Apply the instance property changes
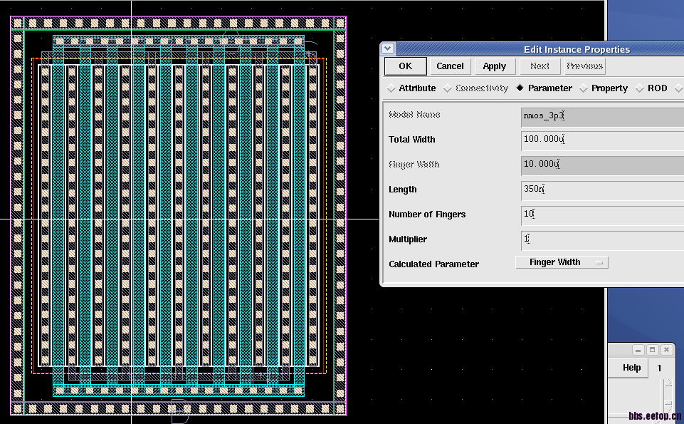 494,66
